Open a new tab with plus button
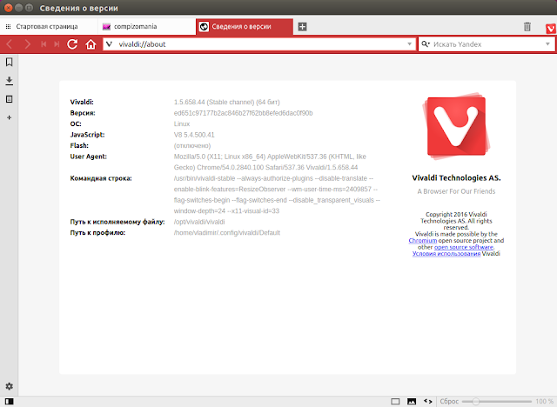Screen dimensions: 557x407 pos(302,27)
